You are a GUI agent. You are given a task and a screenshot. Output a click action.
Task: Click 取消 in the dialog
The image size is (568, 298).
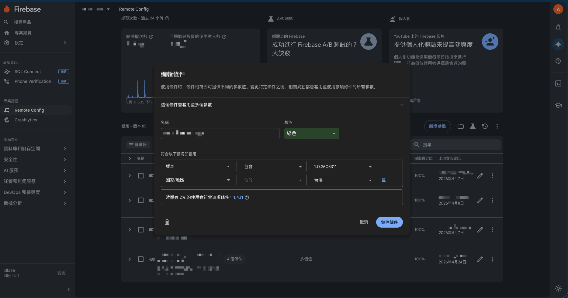point(364,222)
